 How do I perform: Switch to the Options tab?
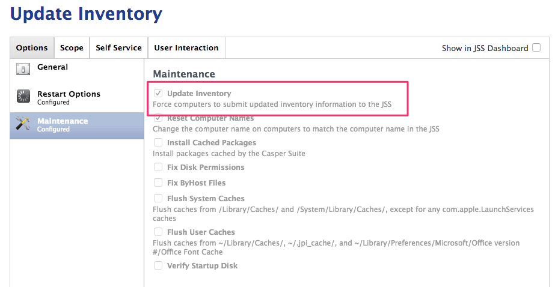32,47
